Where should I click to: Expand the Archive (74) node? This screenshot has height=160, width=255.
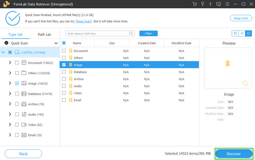[x=10, y=104]
